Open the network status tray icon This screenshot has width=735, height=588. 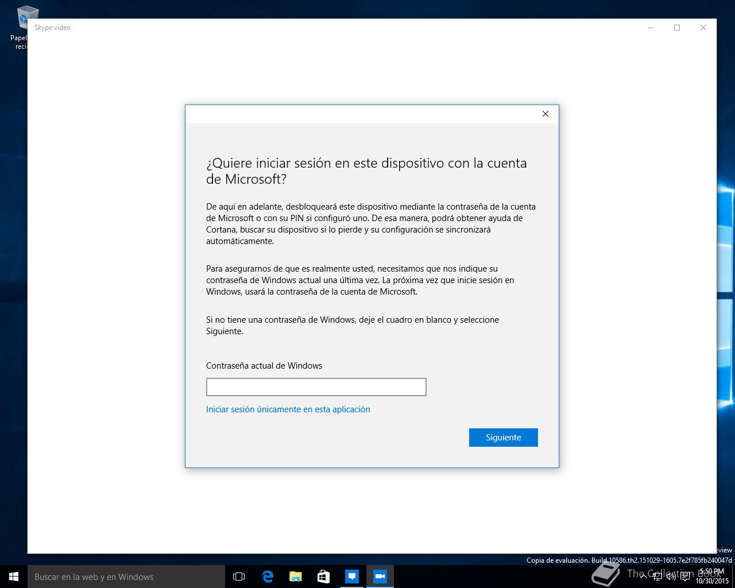coord(657,577)
